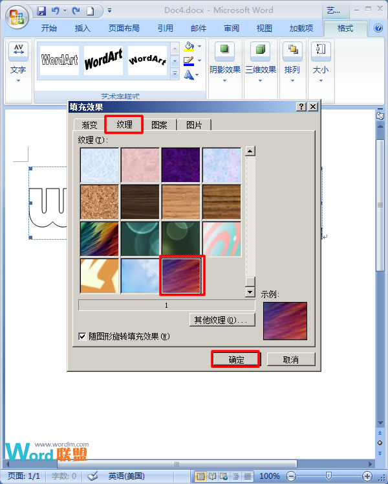Open the 页面布局 ribbon tab
Screen dimensions: 388x484
pyautogui.click(x=124, y=29)
